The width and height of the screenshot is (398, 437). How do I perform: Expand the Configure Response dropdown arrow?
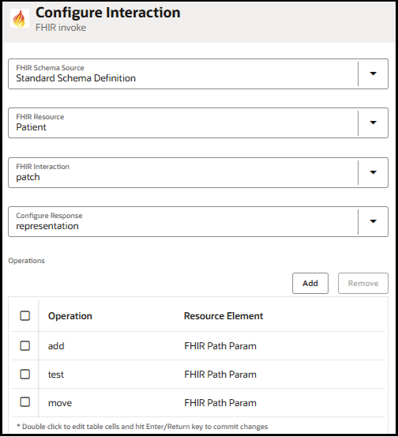(373, 221)
